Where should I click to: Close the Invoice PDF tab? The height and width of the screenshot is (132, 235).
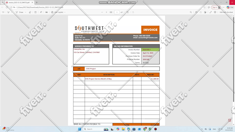[x=32, y=2]
